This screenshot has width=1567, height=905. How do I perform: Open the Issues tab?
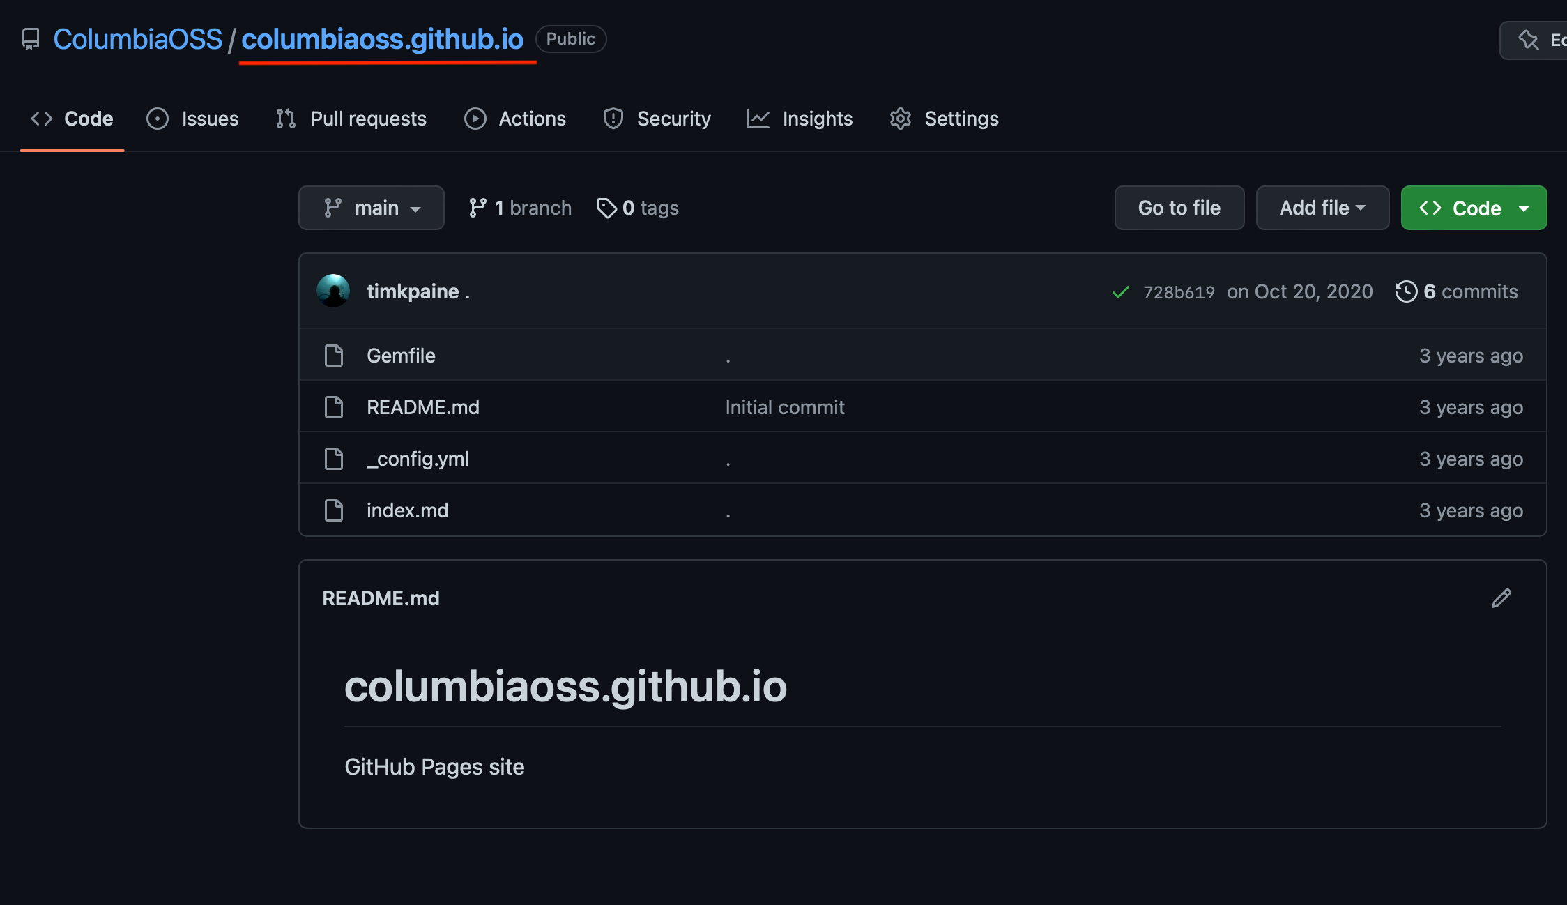[192, 119]
